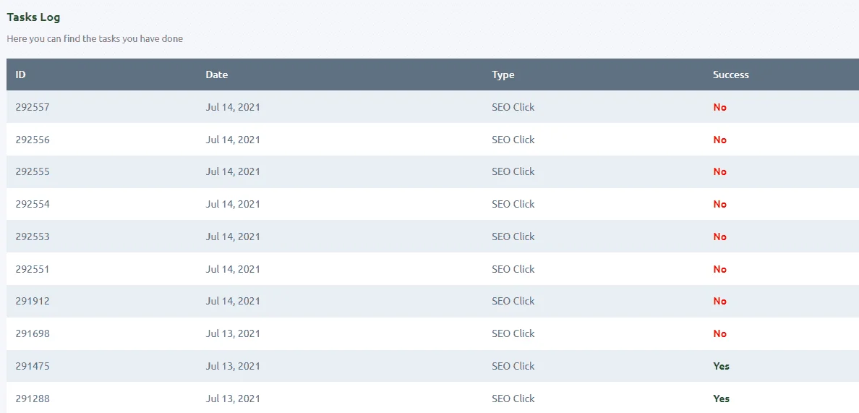Click the ID column header
859x413 pixels.
point(20,74)
